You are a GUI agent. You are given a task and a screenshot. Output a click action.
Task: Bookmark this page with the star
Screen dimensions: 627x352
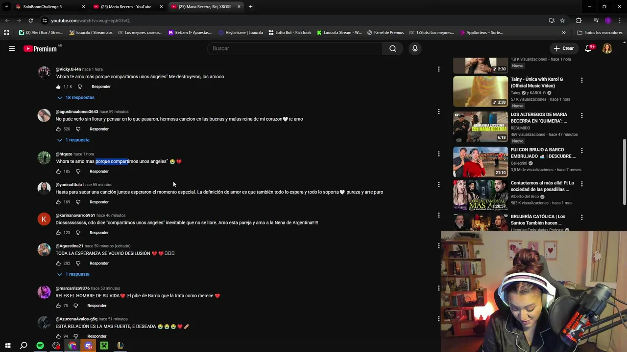(x=562, y=21)
